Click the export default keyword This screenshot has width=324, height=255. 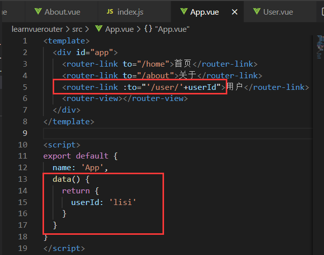point(75,156)
